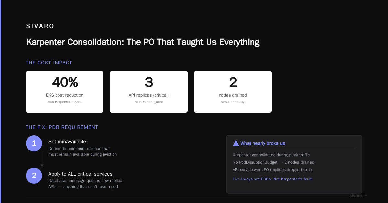This screenshot has width=388, height=203.
Task: Click the No PodDisruptionBudget line
Action: tap(274, 162)
